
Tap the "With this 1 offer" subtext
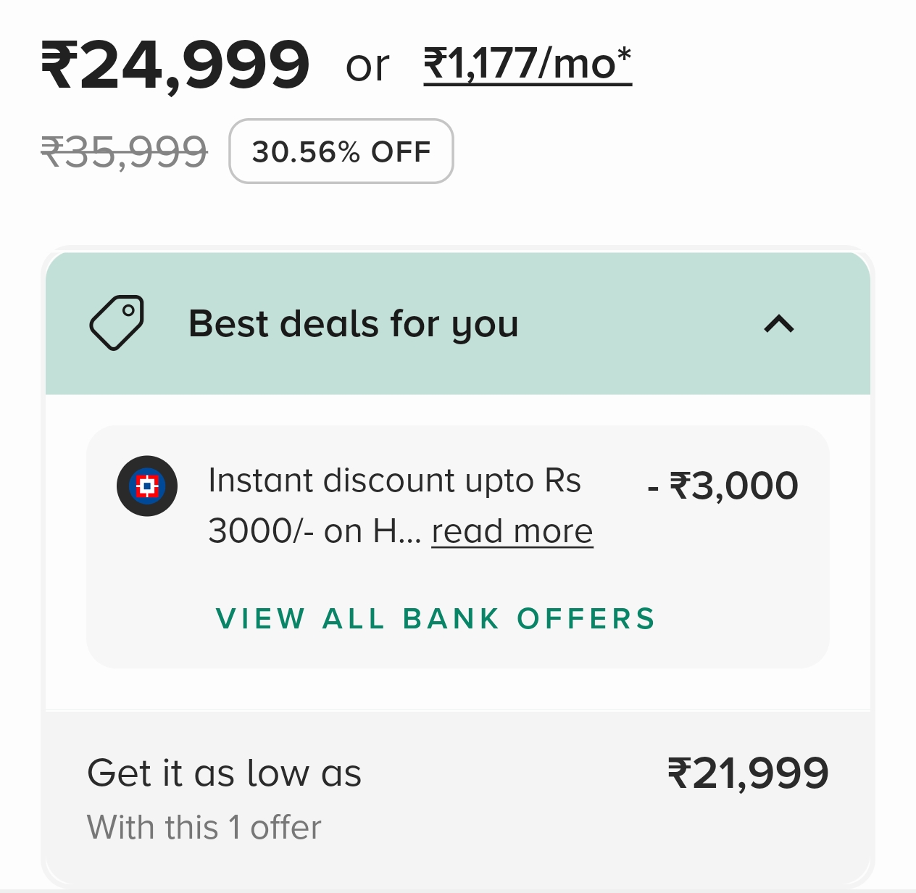[204, 827]
